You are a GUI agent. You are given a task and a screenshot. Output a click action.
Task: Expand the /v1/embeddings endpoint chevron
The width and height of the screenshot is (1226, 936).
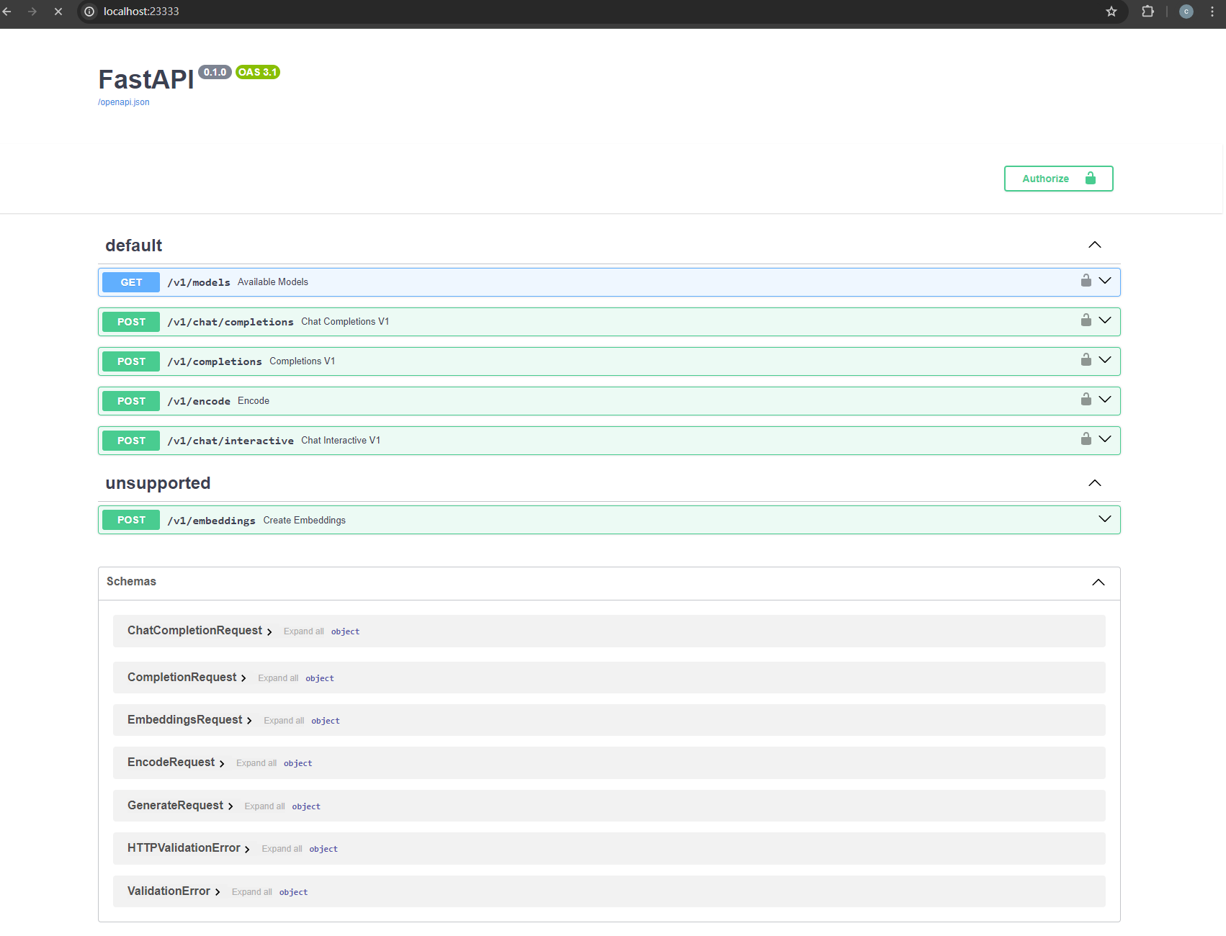(1105, 519)
